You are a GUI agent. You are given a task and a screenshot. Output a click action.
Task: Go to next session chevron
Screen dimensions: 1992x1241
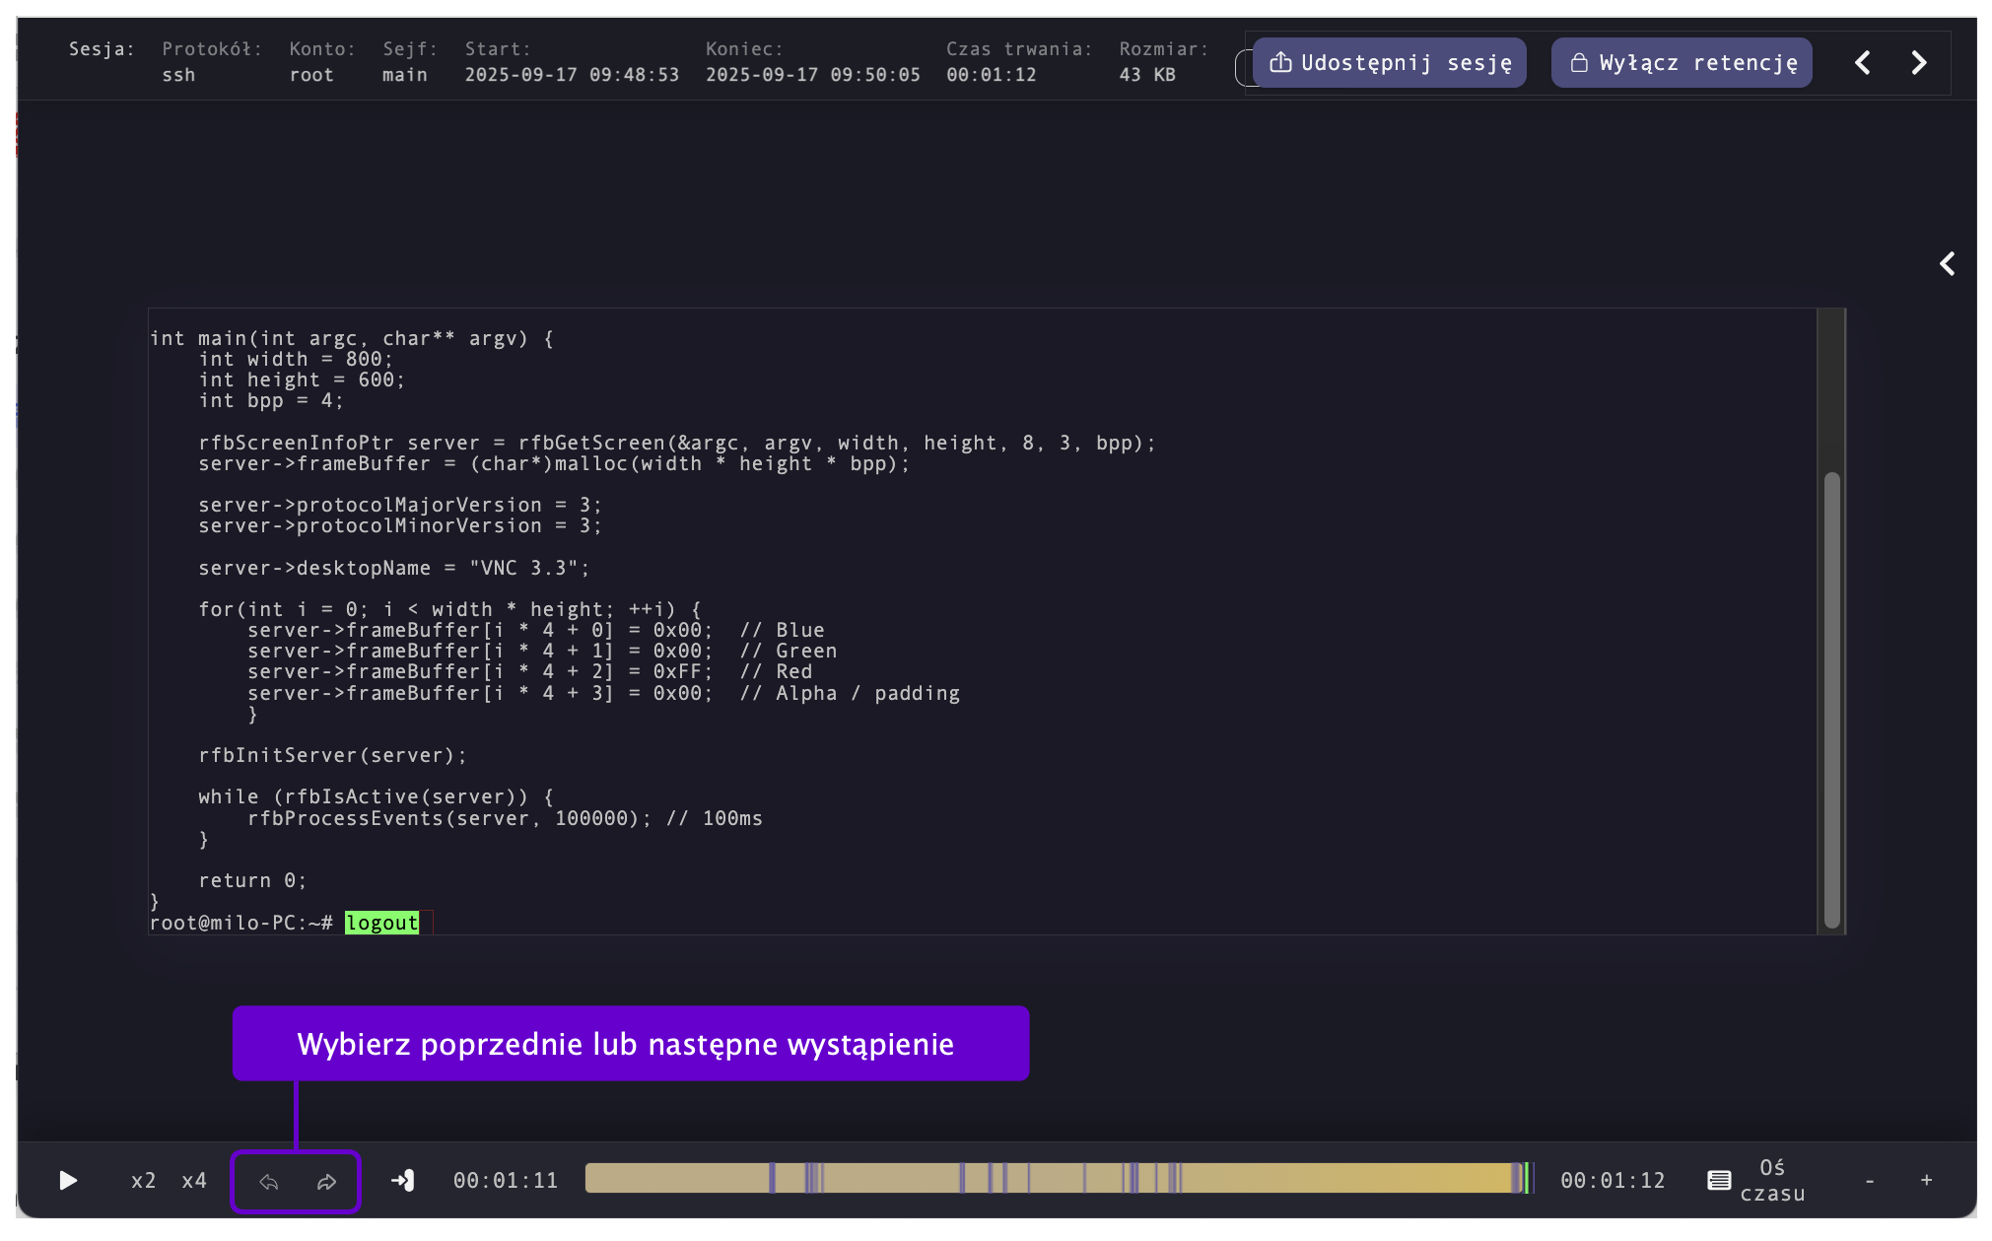(x=1918, y=63)
